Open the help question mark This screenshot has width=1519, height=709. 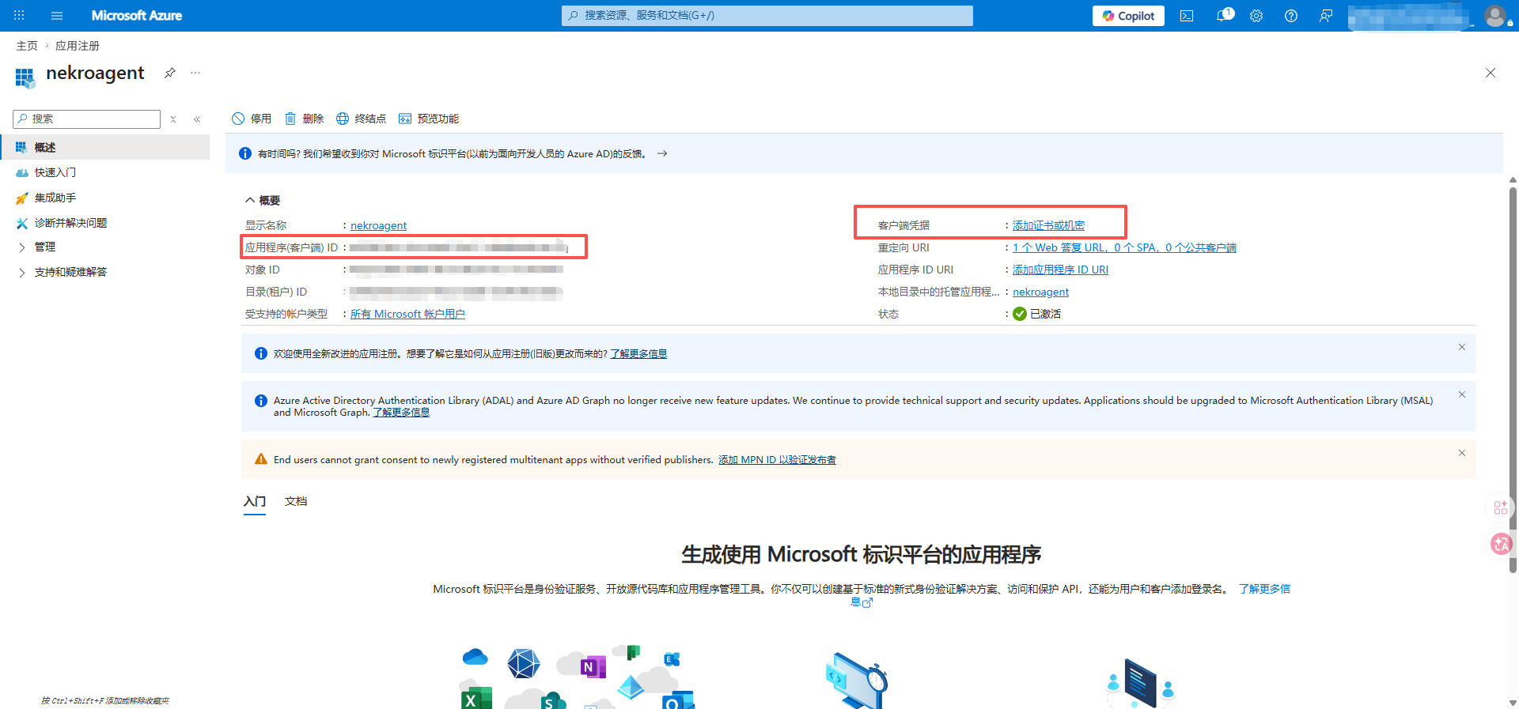(1291, 16)
